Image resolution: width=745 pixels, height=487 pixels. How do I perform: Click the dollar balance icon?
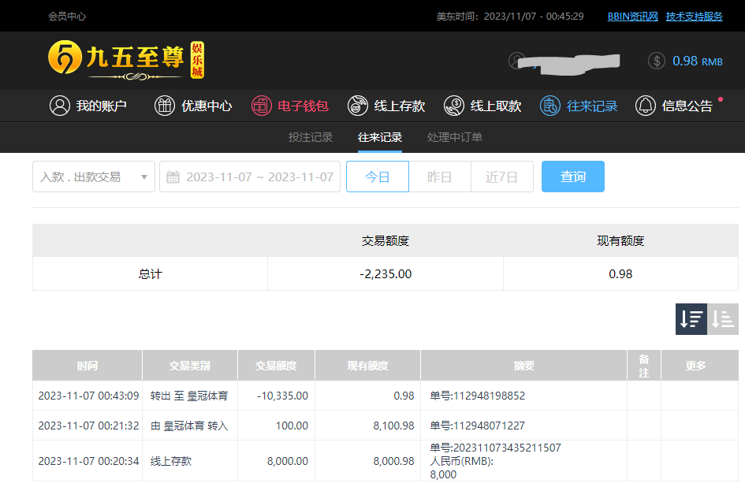tap(657, 61)
